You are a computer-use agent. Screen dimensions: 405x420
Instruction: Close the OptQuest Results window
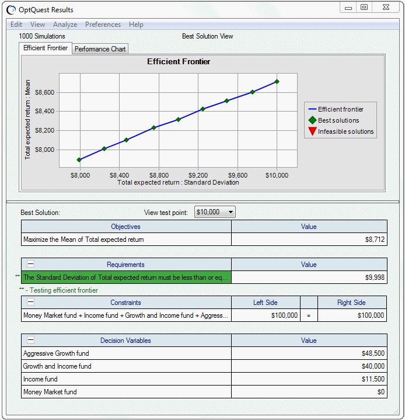point(386,8)
